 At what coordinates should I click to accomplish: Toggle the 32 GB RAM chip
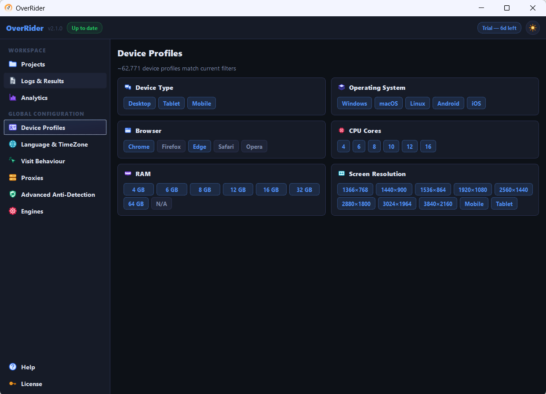304,190
